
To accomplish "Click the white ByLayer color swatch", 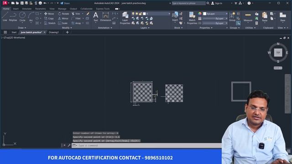I will point(205,14).
